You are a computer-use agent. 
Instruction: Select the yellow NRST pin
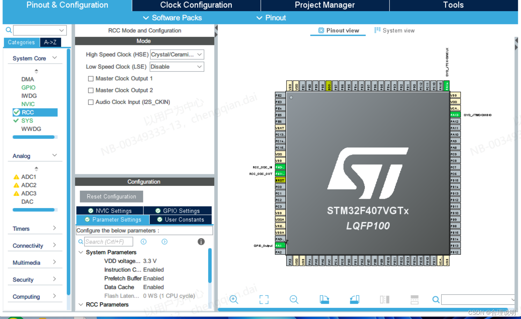[280, 180]
